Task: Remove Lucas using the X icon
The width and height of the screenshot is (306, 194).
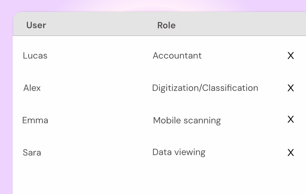Action: 290,56
